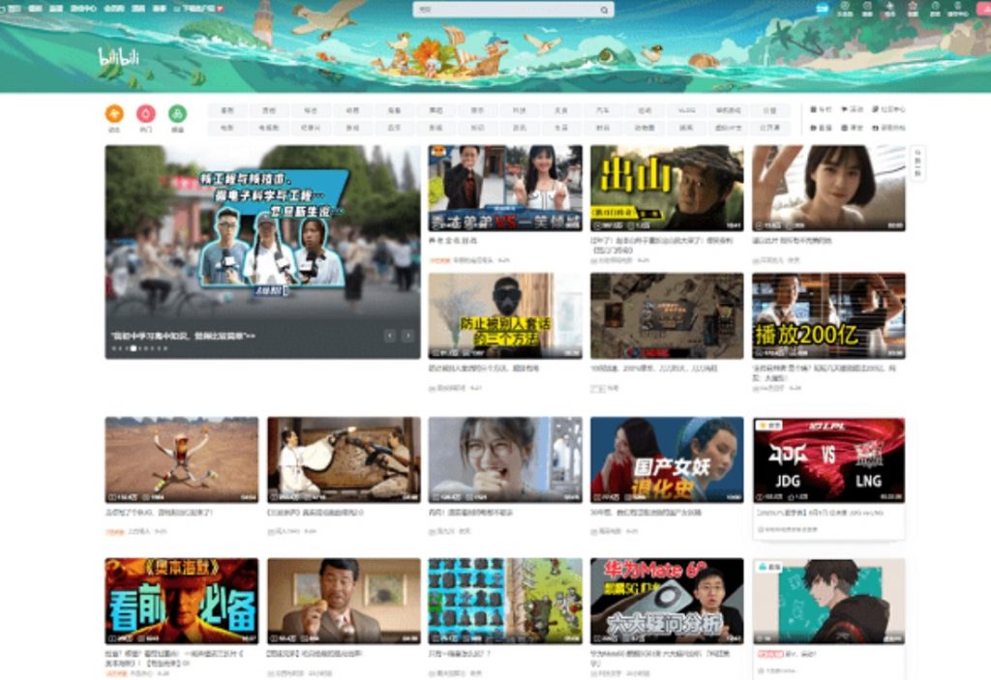Open the 播放200亿 video thumbnail

tap(828, 316)
